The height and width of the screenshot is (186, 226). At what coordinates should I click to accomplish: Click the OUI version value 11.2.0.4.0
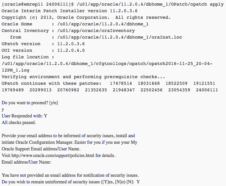click(71, 50)
